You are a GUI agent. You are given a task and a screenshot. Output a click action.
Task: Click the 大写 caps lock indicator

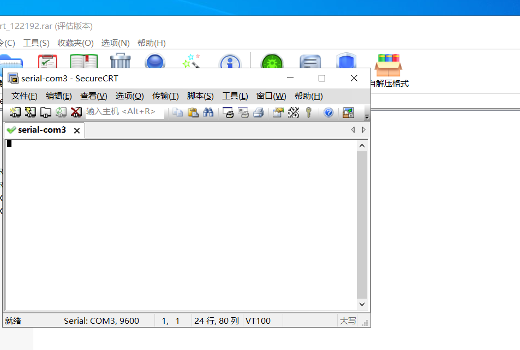[x=348, y=321]
